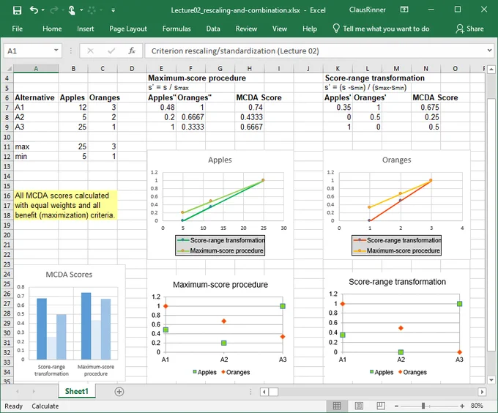Open the Formulas tab

coord(176,29)
